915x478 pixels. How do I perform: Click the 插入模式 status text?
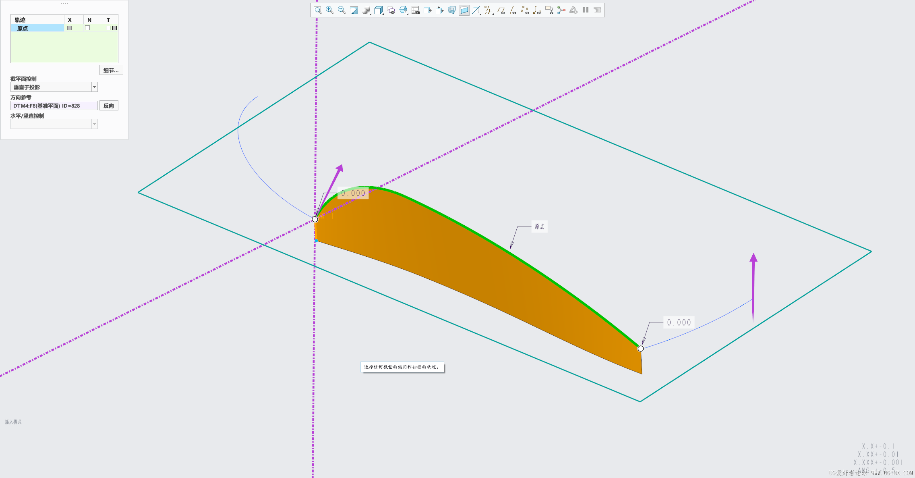coord(13,422)
